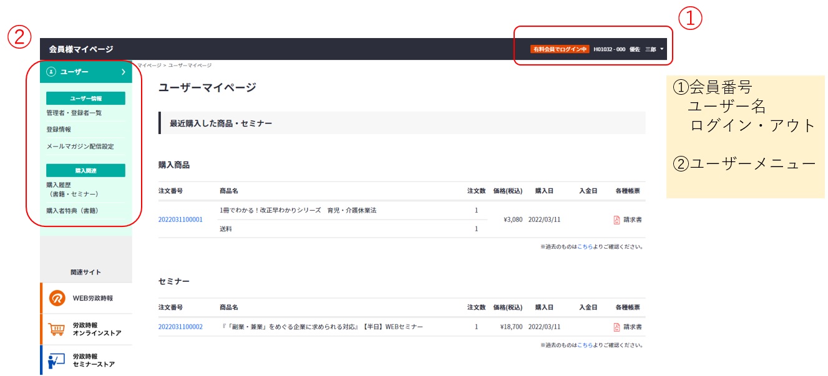Click price ¥3,080 cell
The height and width of the screenshot is (376, 828).
pos(512,219)
